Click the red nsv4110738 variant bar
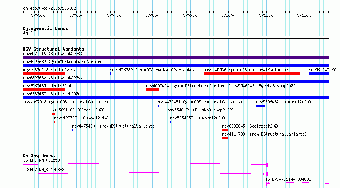Viewport: 340px width, 188px height. point(225,138)
